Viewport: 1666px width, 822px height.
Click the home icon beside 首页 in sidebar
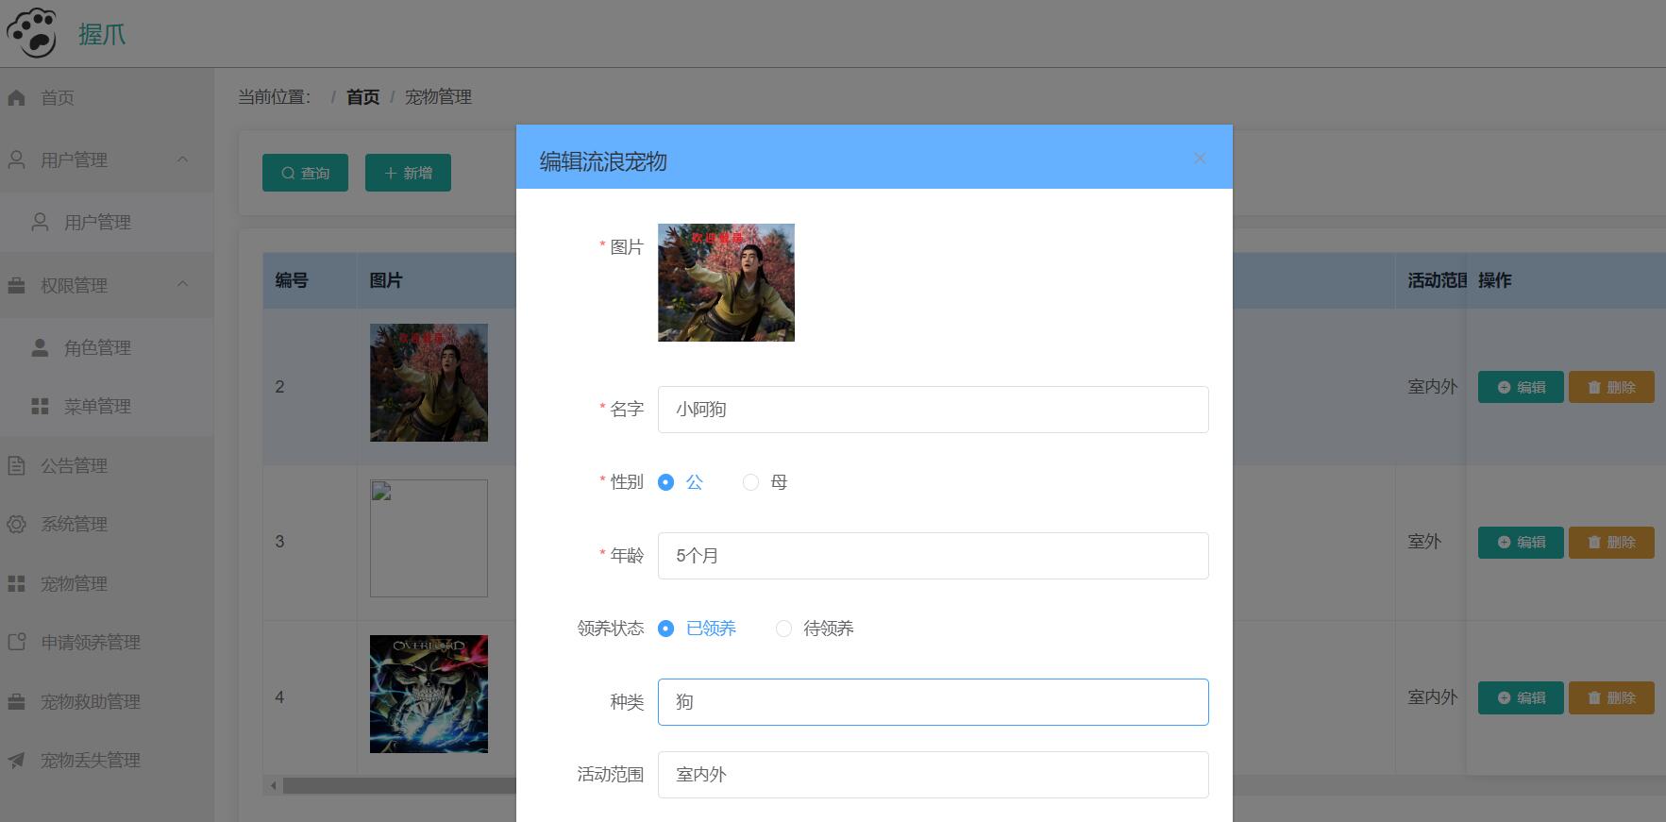point(16,97)
